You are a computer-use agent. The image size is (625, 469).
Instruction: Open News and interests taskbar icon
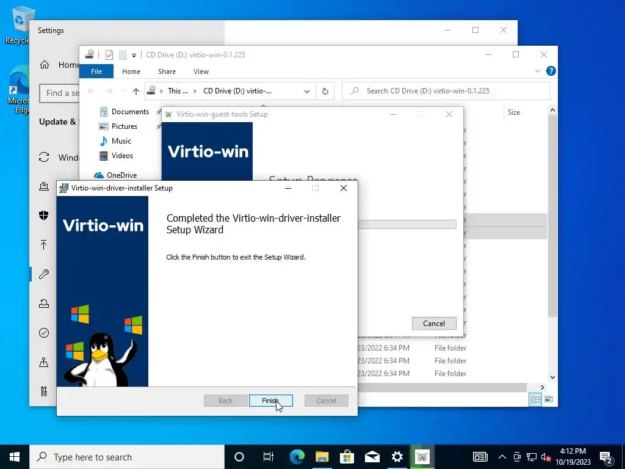pos(480,457)
